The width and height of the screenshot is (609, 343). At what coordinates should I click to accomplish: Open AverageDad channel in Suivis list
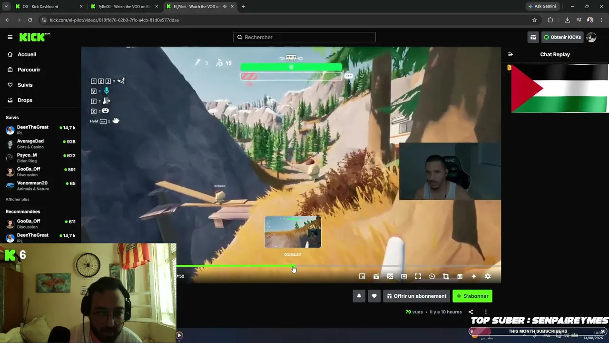pos(40,144)
